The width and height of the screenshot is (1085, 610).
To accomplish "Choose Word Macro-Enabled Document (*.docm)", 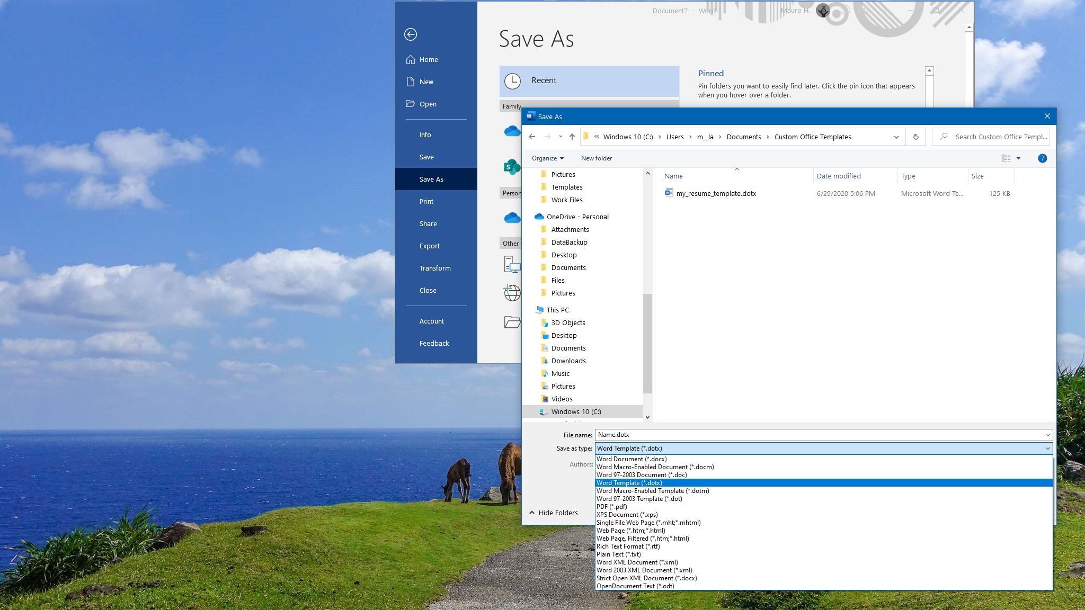I will [x=824, y=467].
